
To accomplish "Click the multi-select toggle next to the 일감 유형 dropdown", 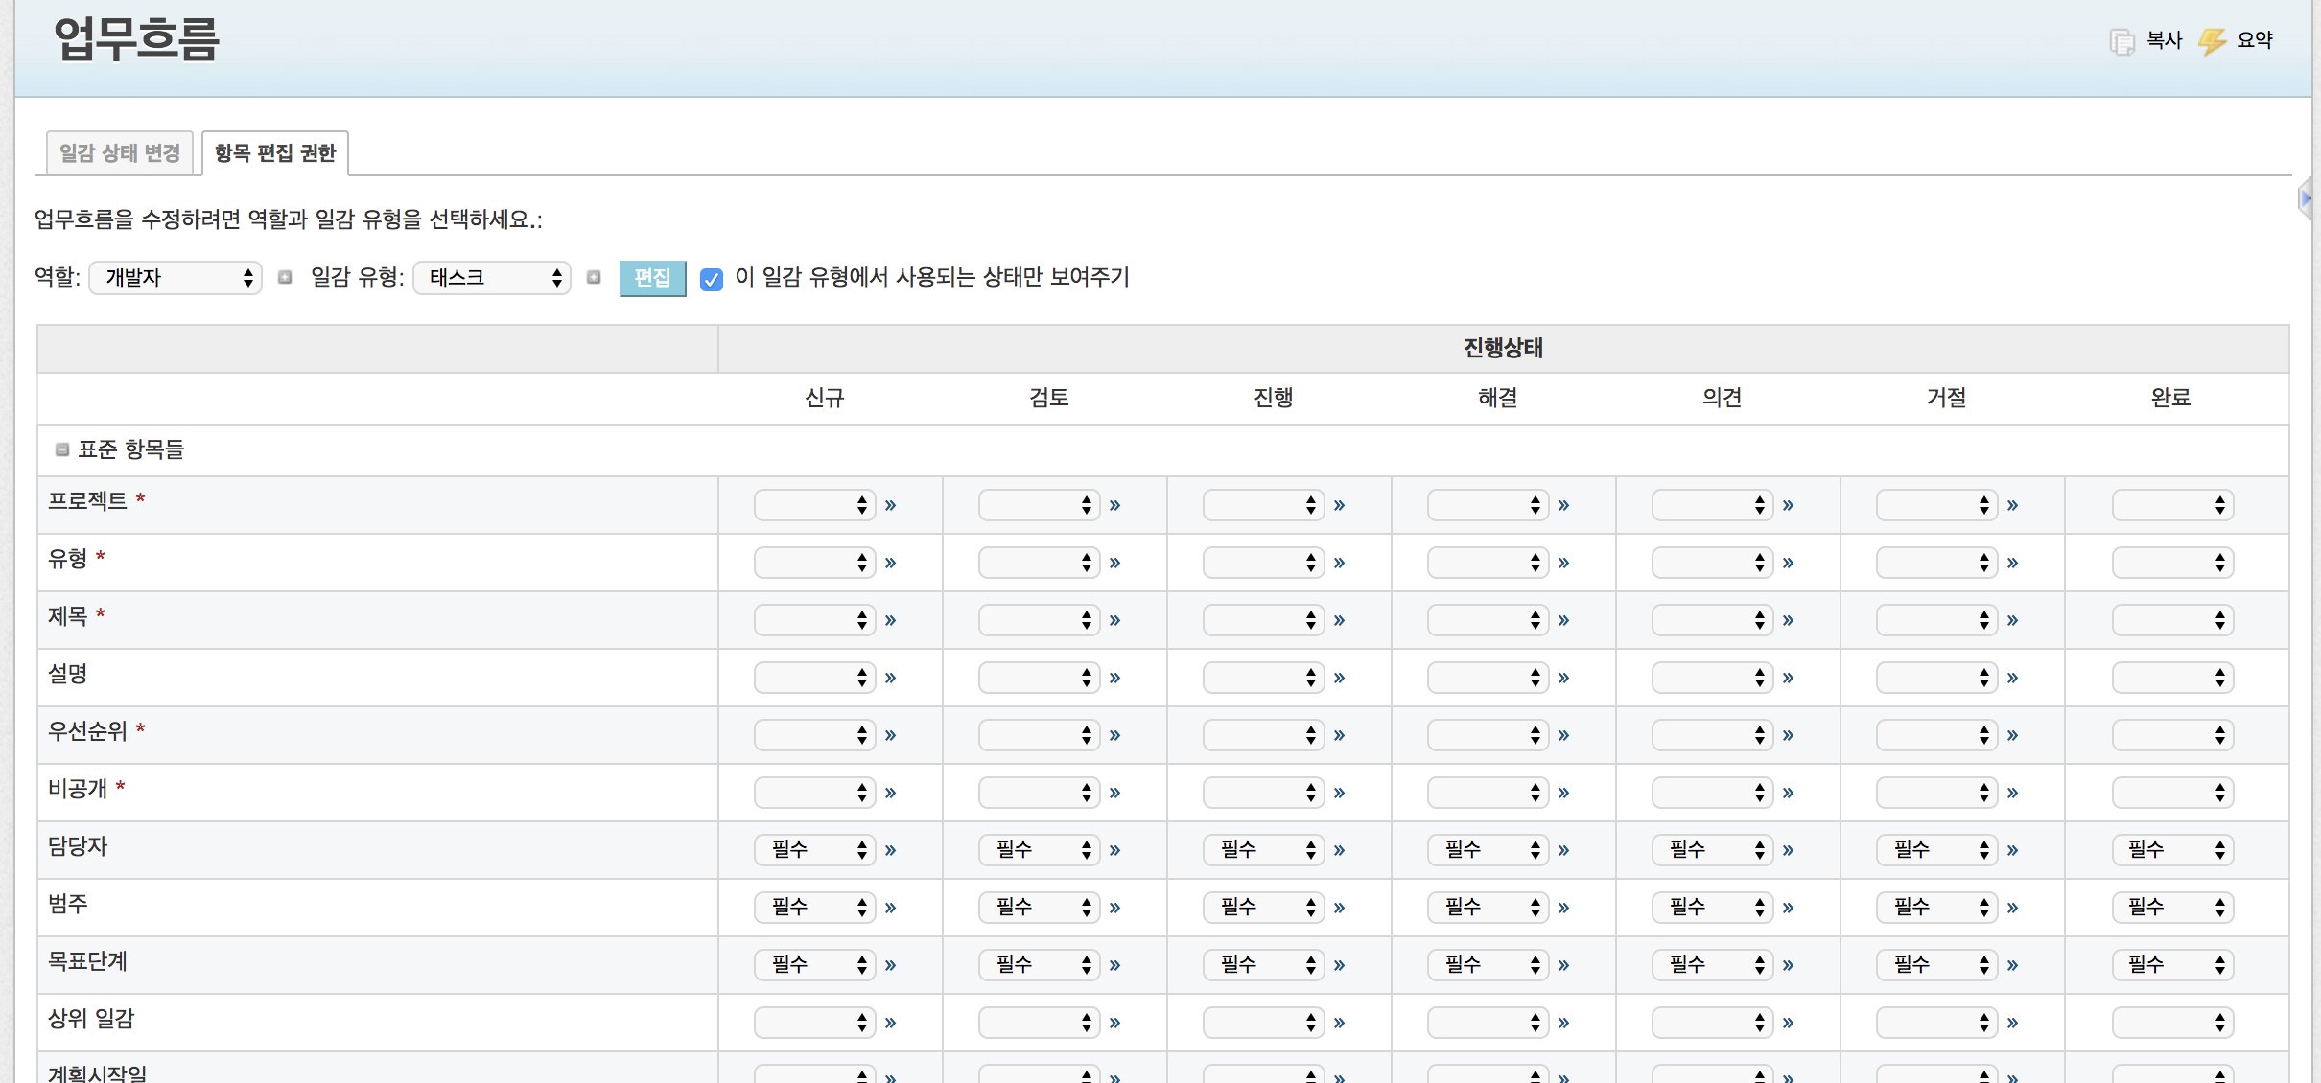I will pos(594,278).
